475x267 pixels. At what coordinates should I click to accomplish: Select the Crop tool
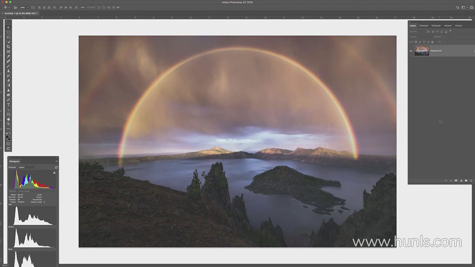coord(8,47)
